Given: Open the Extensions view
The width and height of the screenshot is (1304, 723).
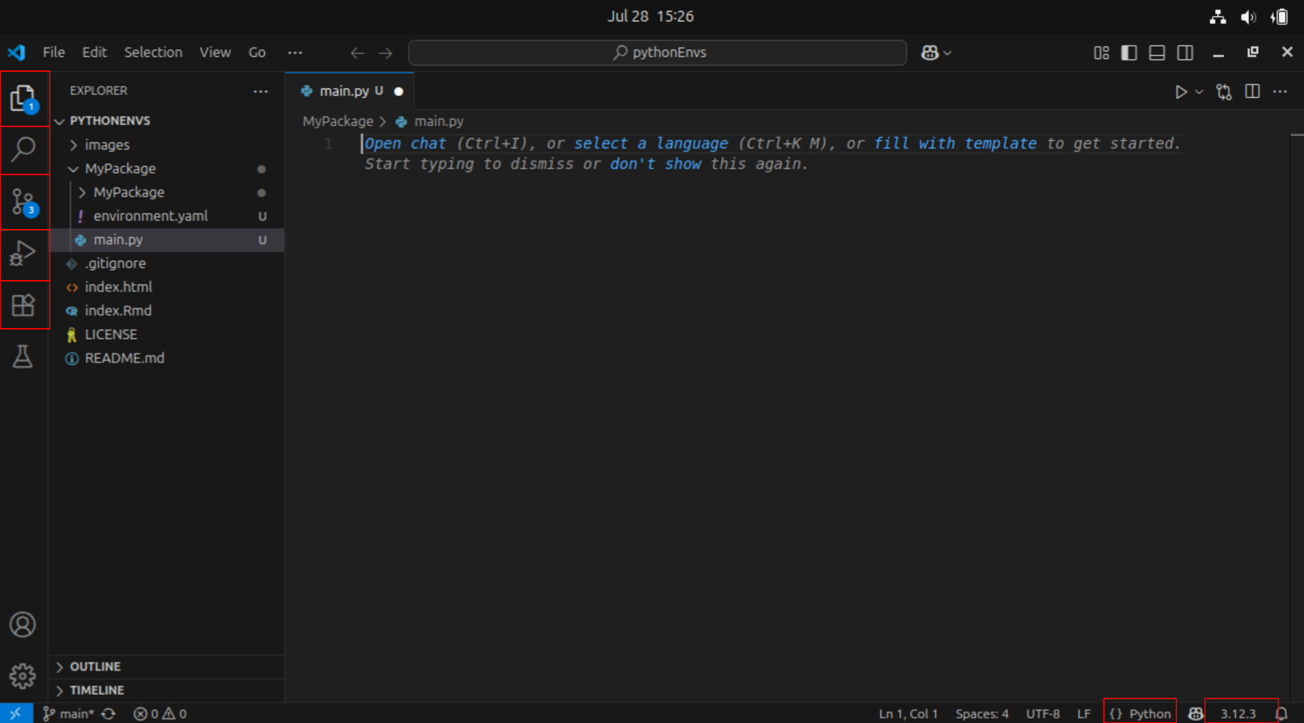Looking at the screenshot, I should point(24,305).
